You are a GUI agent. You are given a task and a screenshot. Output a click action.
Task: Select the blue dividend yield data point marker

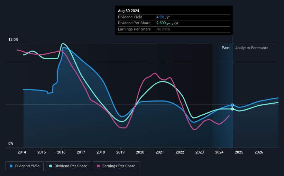pyautogui.click(x=232, y=105)
